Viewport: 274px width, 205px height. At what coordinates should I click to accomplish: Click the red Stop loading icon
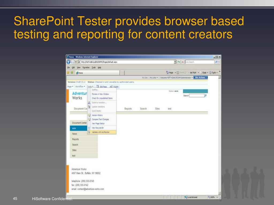coord(182,62)
